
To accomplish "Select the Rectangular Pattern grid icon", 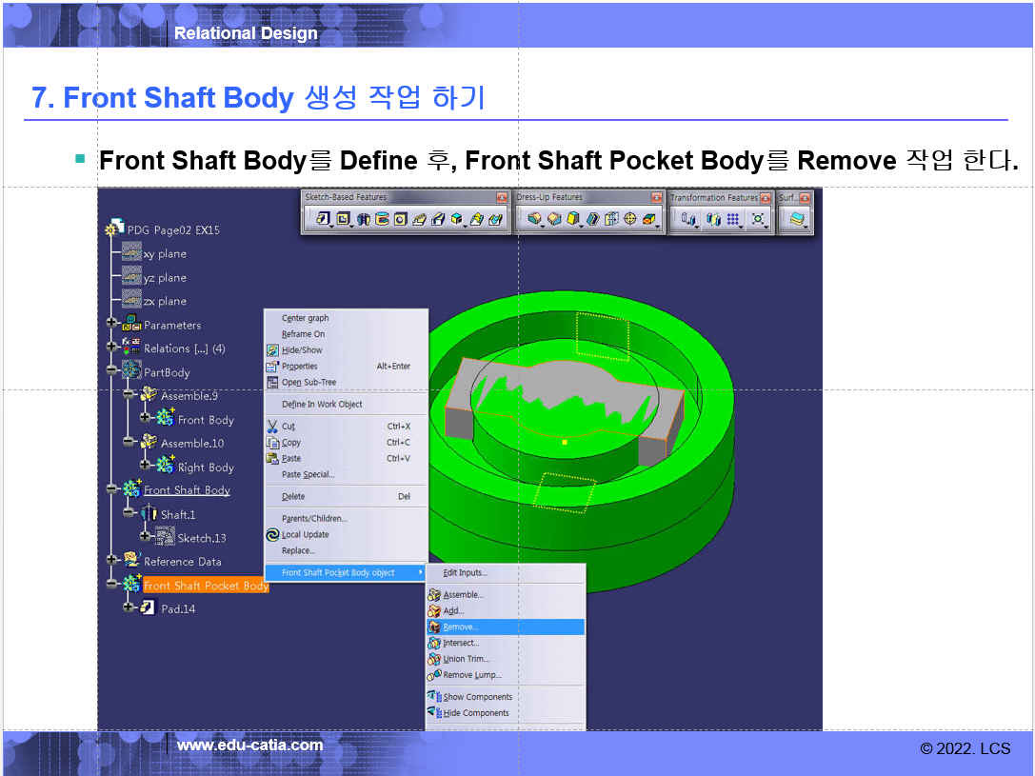I will [x=733, y=219].
